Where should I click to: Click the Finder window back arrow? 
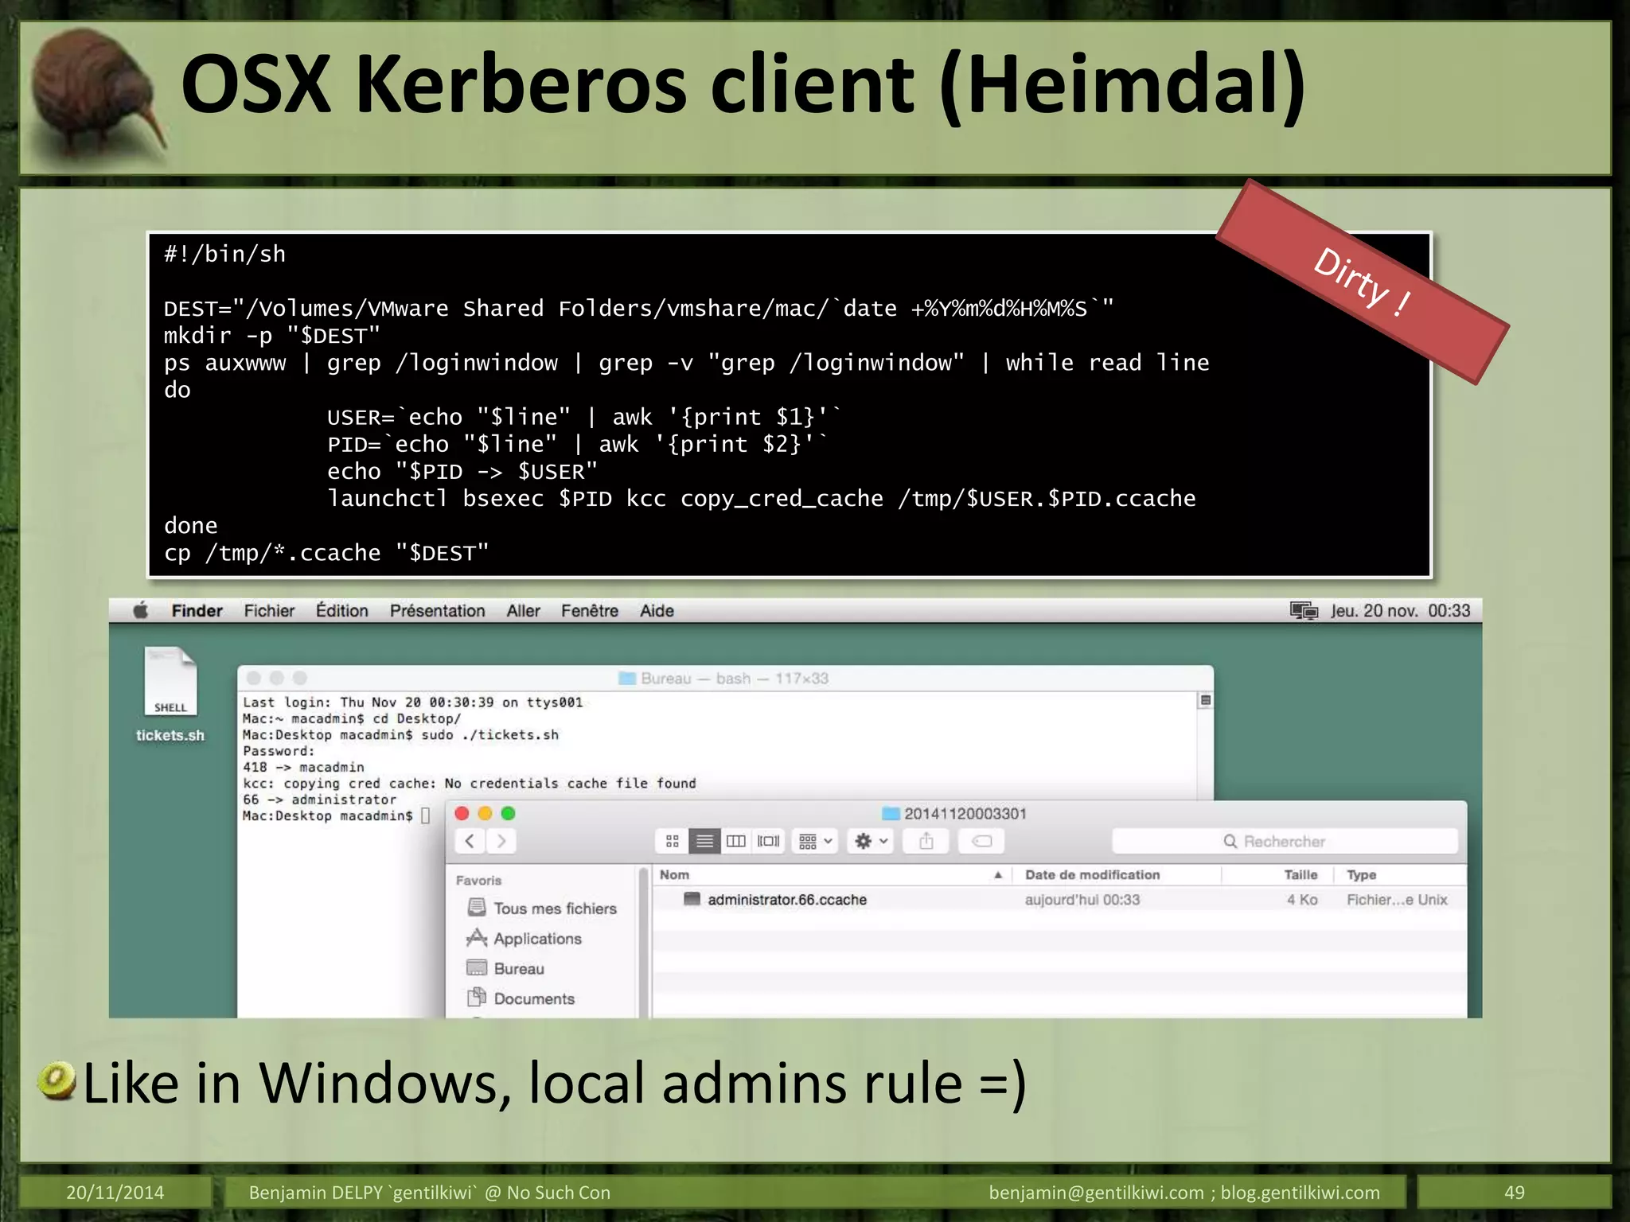[470, 841]
